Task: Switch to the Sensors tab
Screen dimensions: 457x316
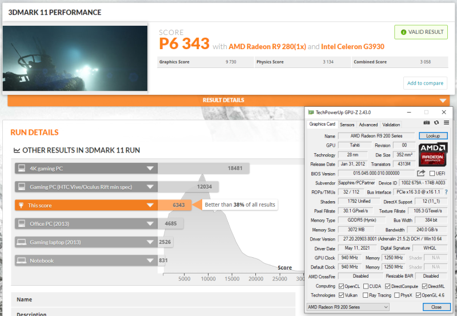Action: coord(347,125)
